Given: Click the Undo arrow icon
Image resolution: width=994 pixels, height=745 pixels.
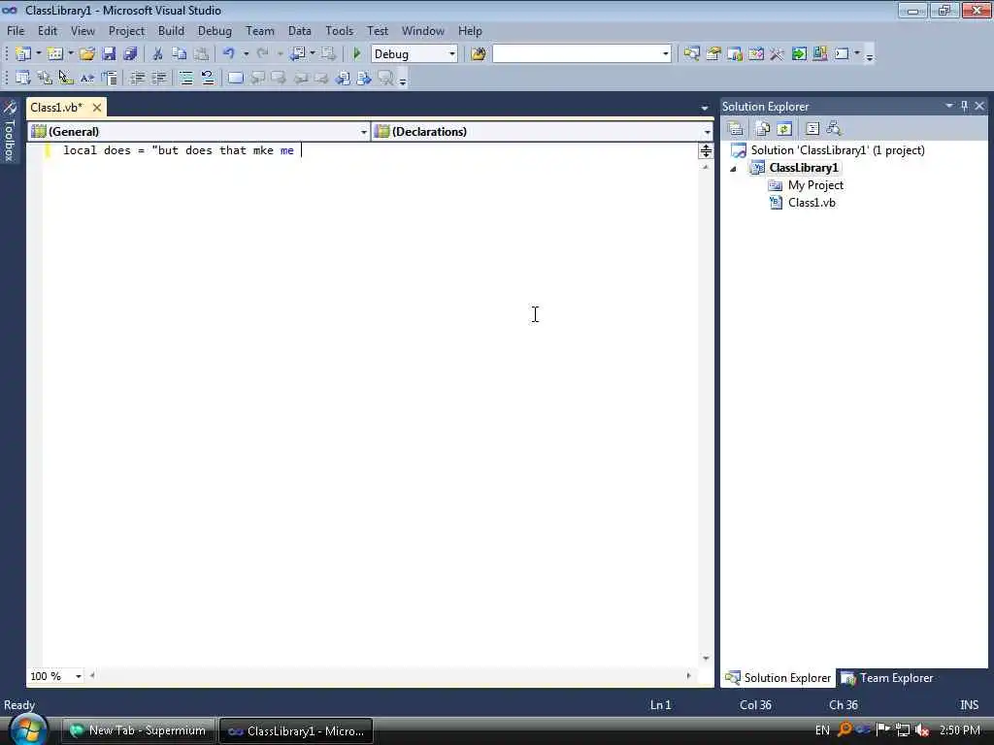Looking at the screenshot, I should (229, 54).
